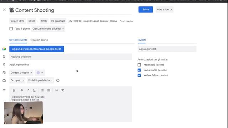Check the Tutto il giorno checkbox

[x=11, y=28]
